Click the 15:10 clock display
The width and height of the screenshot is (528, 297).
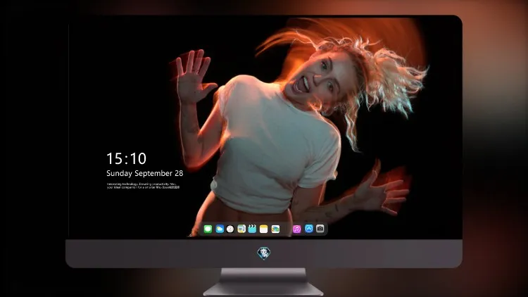point(126,158)
